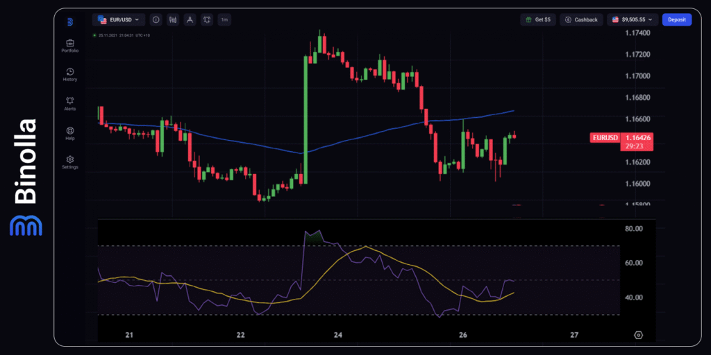
Task: Open Settings from the left sidebar
Action: 69,162
